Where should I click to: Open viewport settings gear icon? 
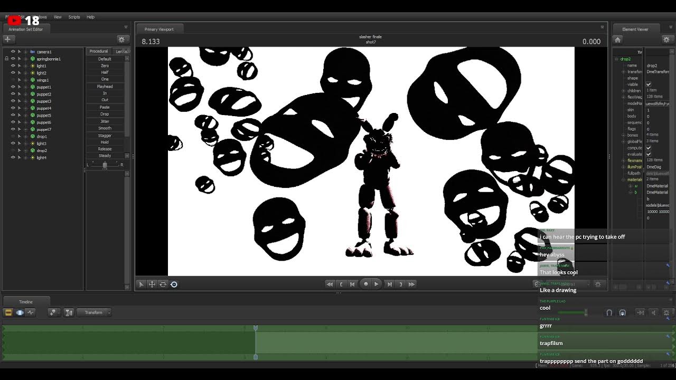[x=598, y=284]
